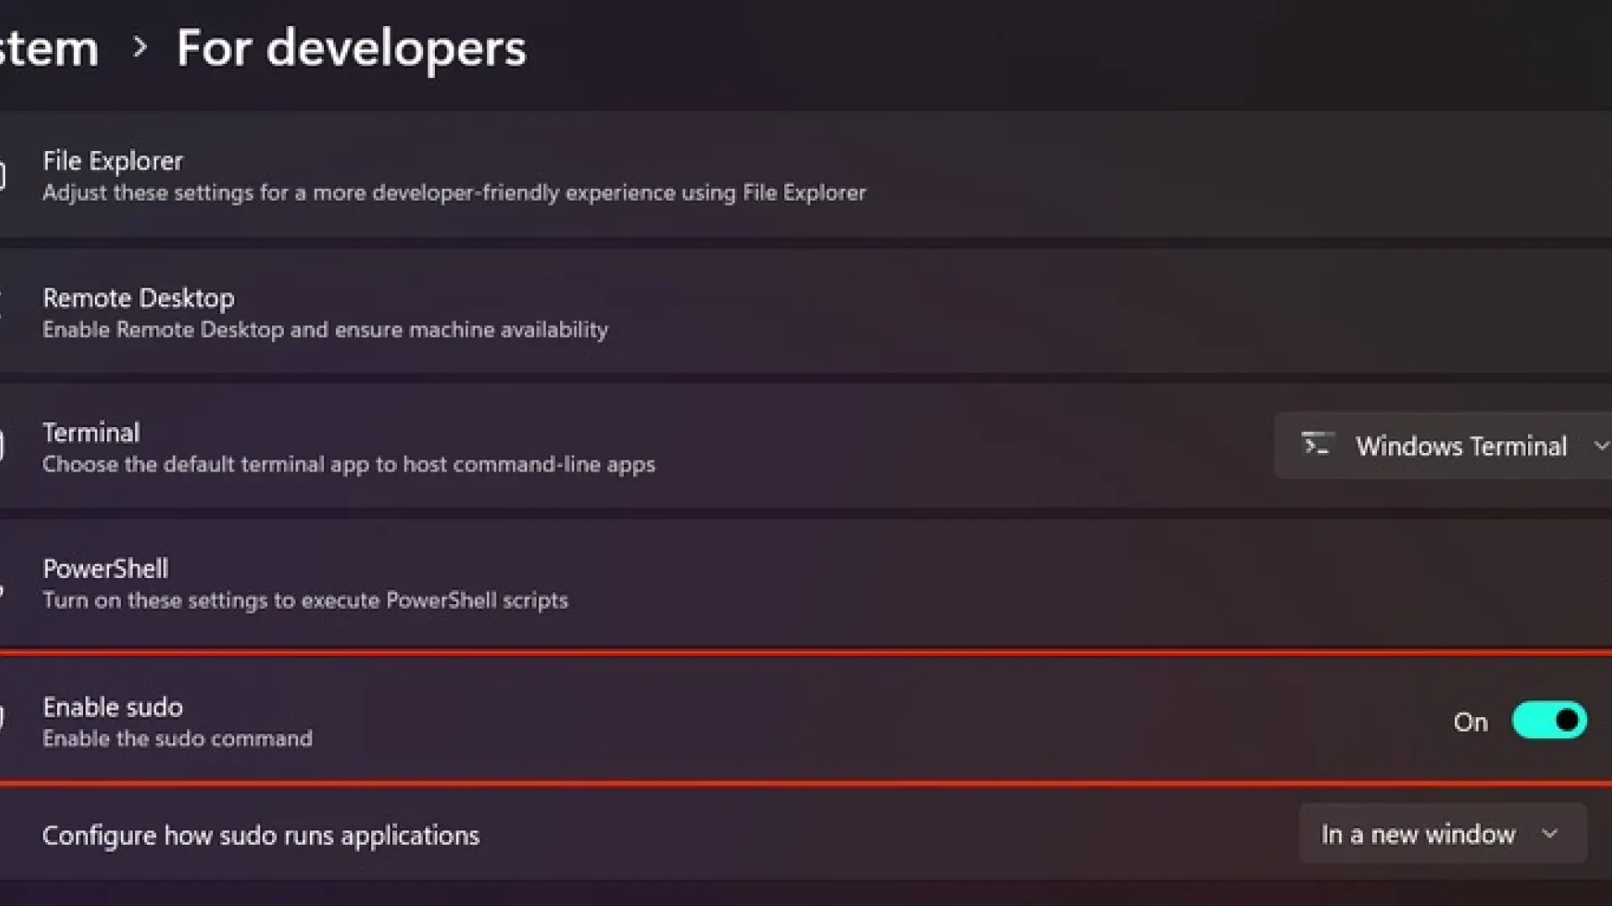The image size is (1612, 906).
Task: Go back to the System breadcrumb
Action: coord(49,48)
